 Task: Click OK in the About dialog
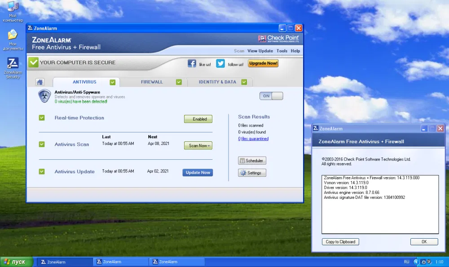point(424,242)
